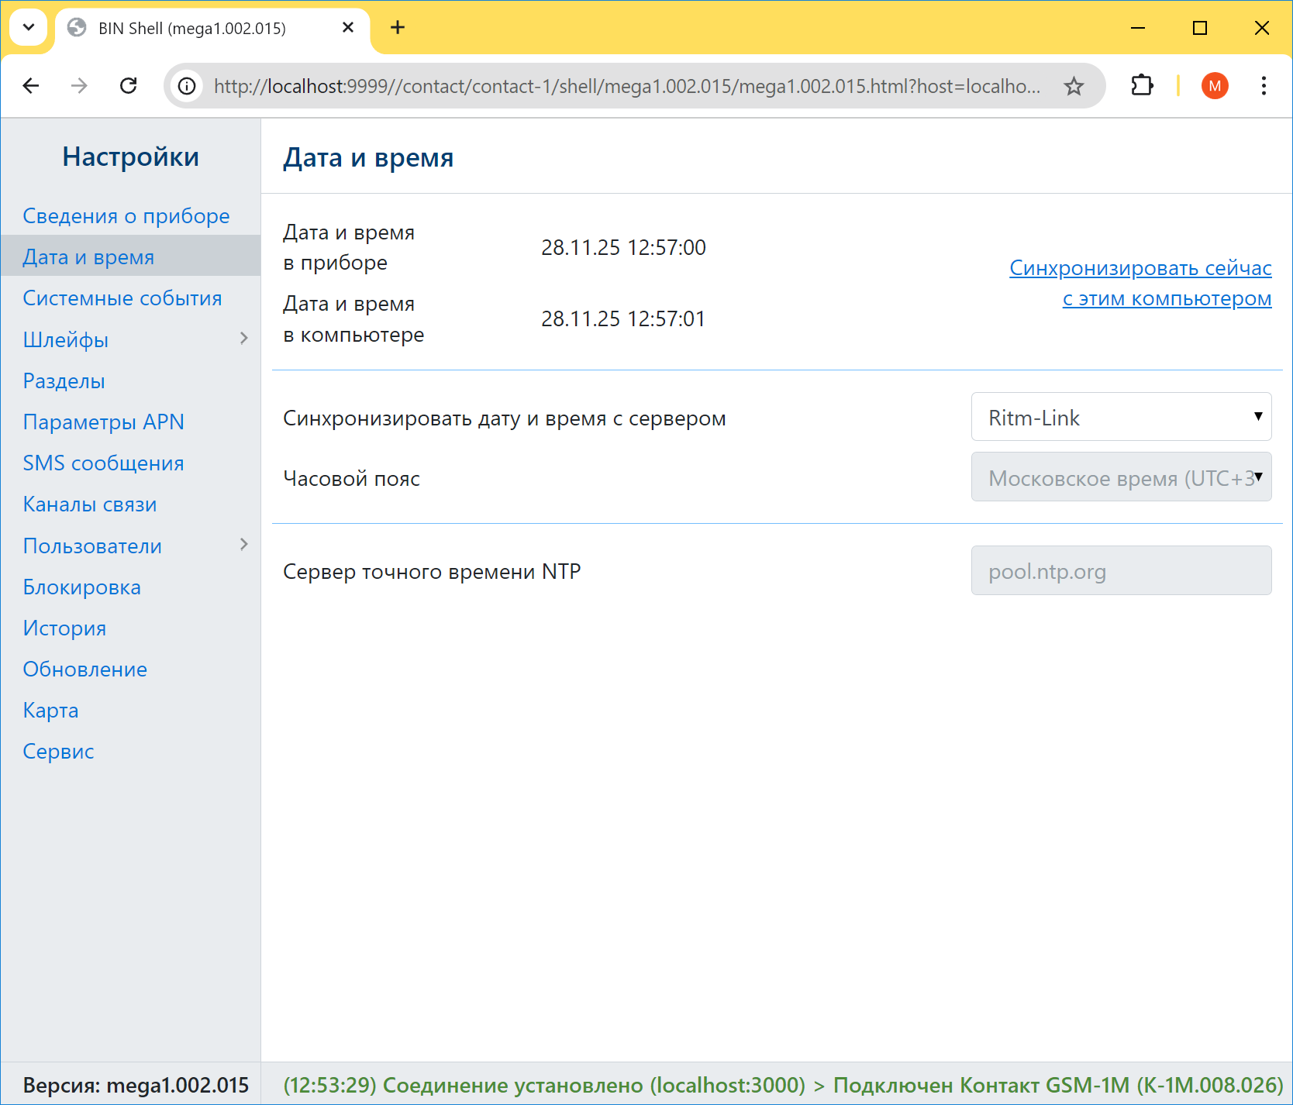Expand the Пользователи submenu chevron
The image size is (1293, 1105).
(244, 545)
